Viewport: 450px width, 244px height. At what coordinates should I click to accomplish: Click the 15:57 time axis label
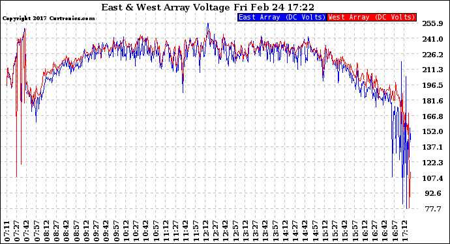click(x=354, y=231)
